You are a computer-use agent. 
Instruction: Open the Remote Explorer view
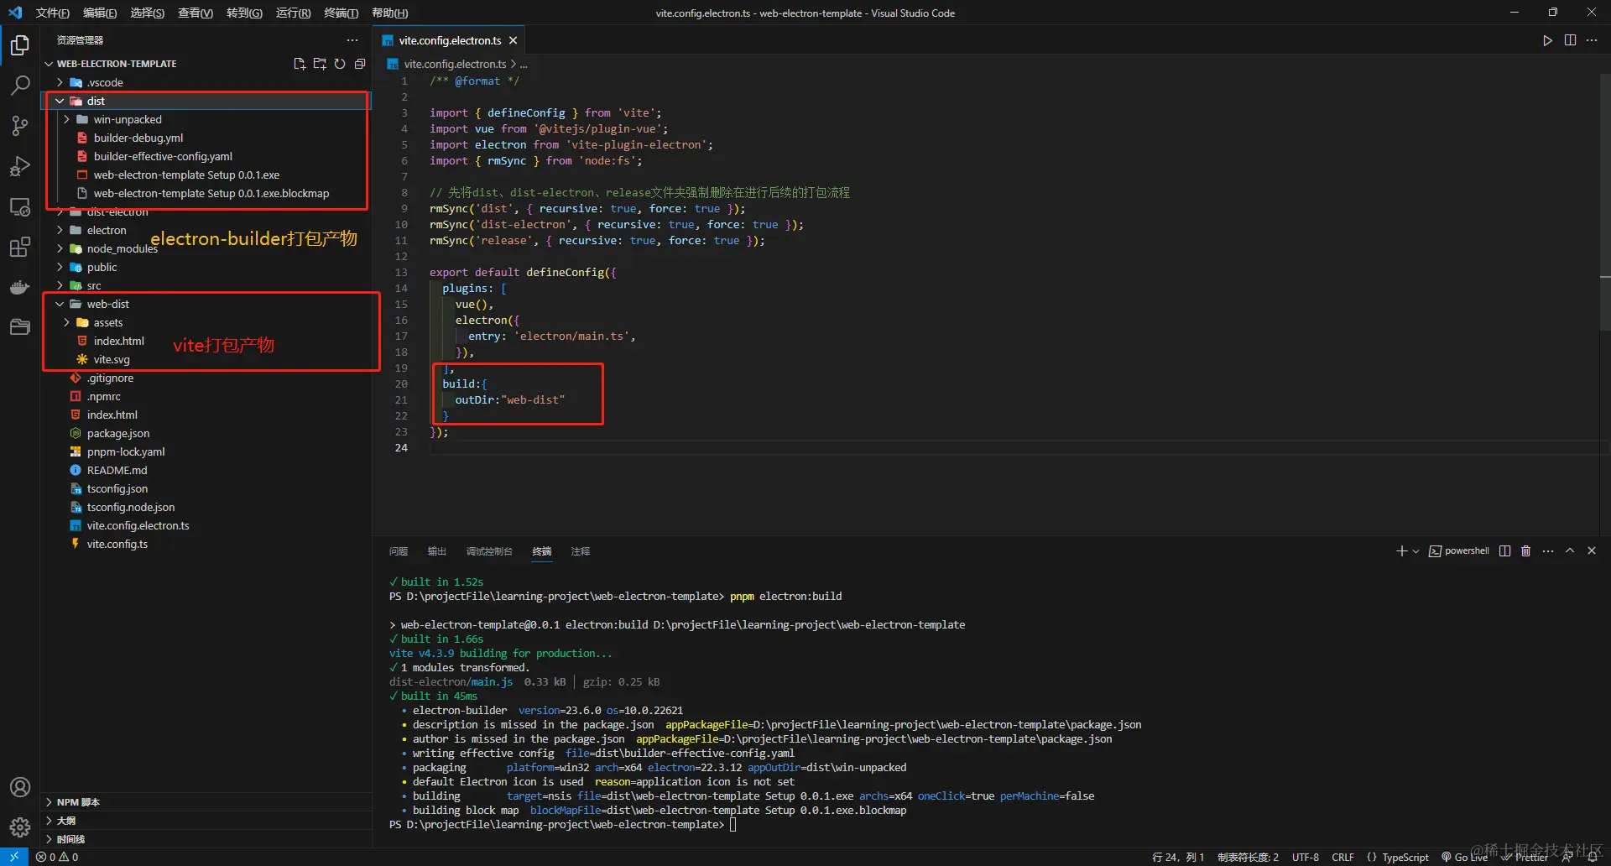point(19,206)
